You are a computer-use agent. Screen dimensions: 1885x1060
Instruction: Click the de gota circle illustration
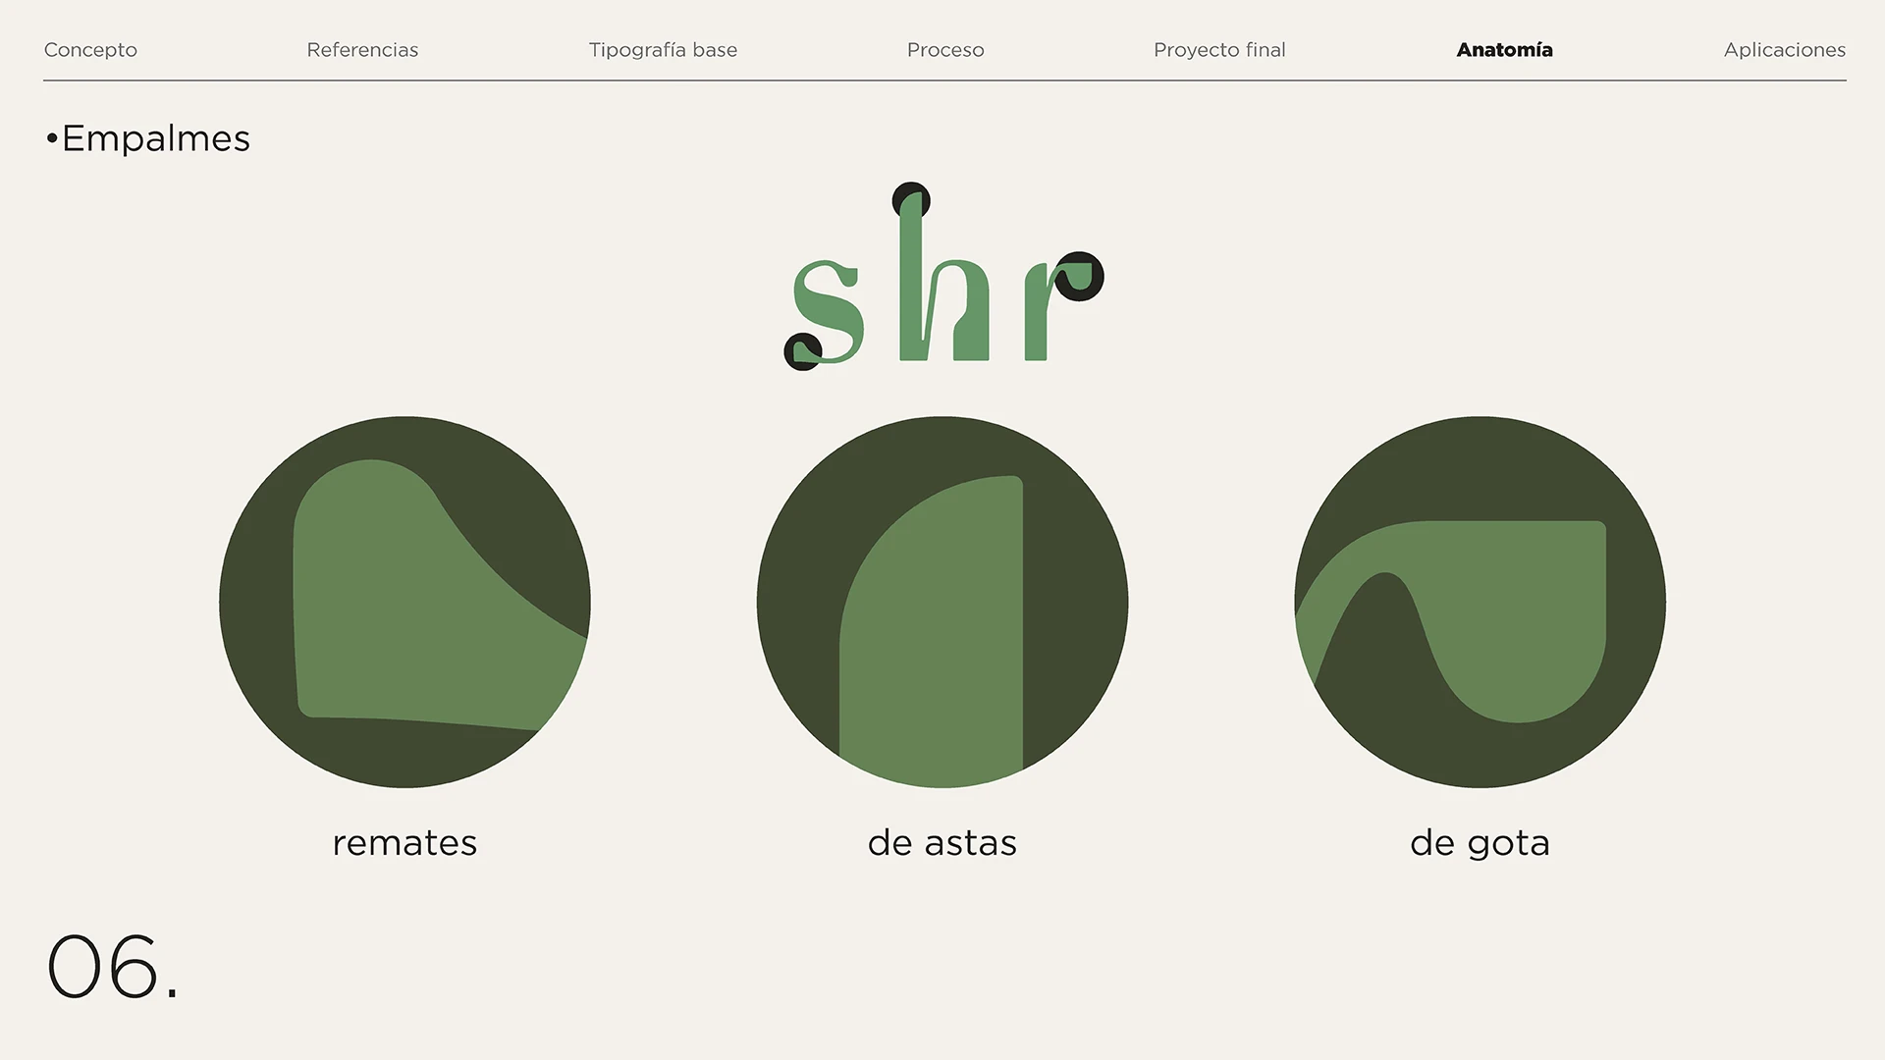click(1480, 602)
